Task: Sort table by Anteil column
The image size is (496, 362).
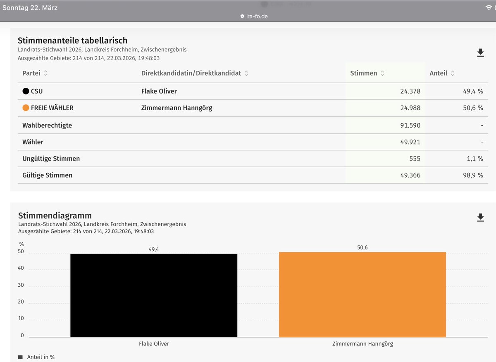Action: point(442,73)
